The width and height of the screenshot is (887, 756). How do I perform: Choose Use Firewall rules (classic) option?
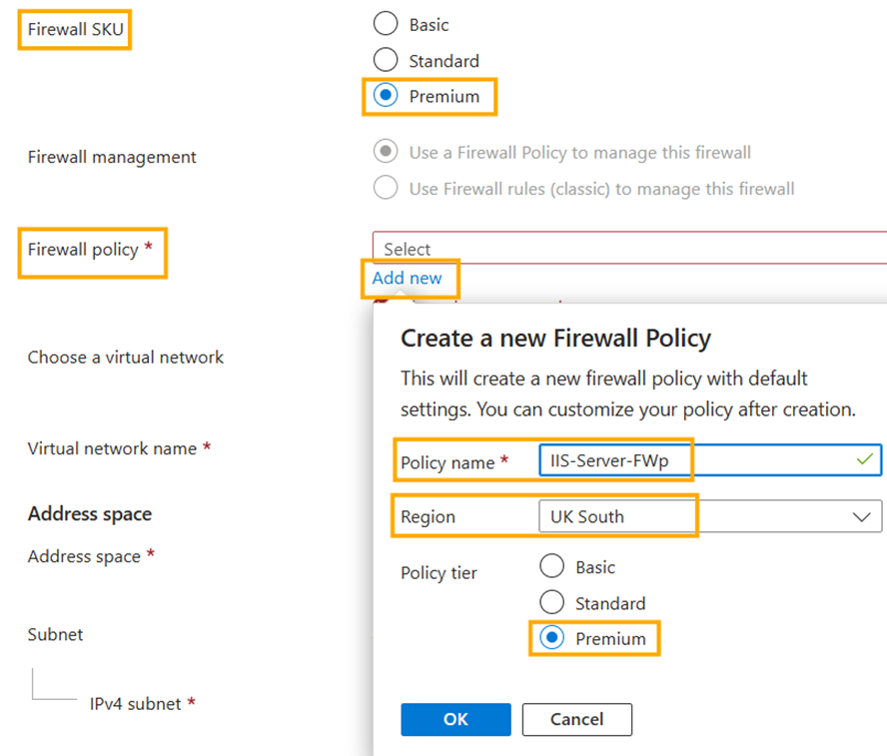pos(386,188)
